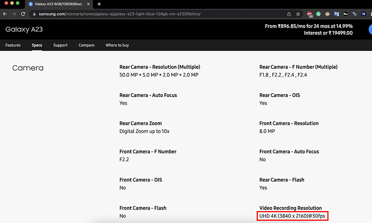Click the Galaxy A23 heading link
Screen dimensions: 372x223
[24, 29]
